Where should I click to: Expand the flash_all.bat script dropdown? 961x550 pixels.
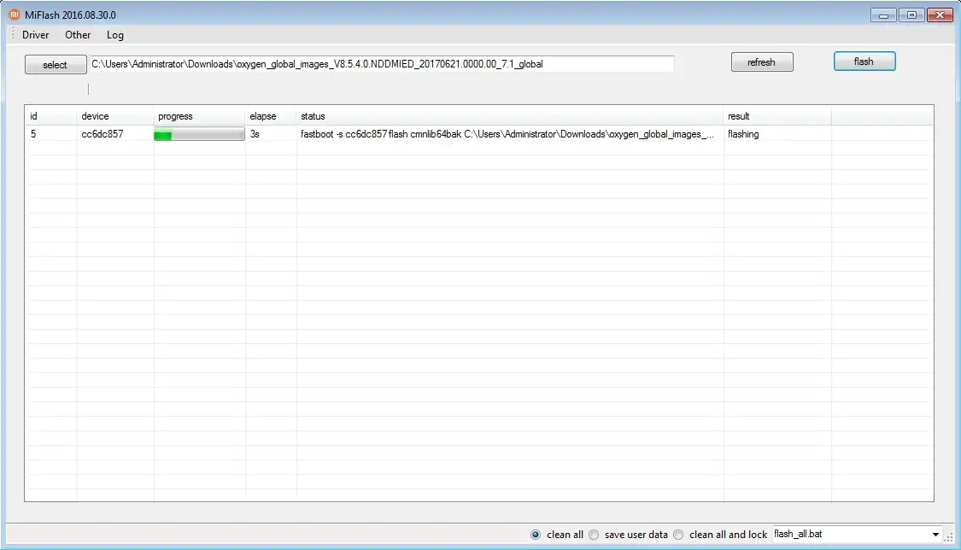tap(937, 535)
